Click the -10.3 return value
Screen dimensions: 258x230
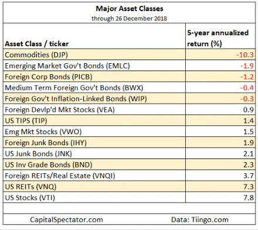pyautogui.click(x=245, y=55)
